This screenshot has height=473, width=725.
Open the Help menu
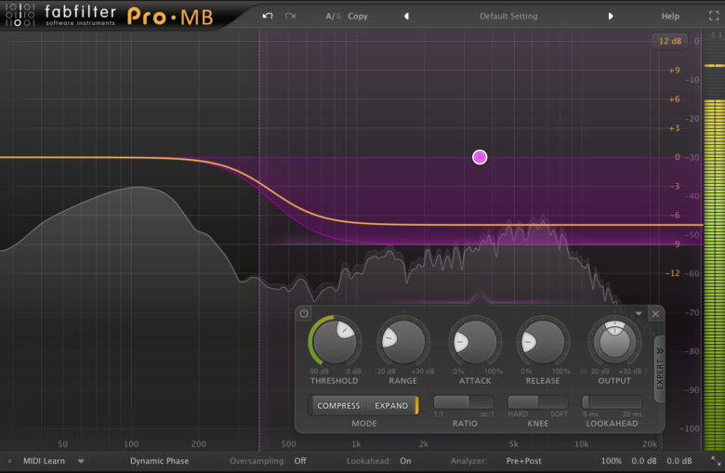(670, 16)
